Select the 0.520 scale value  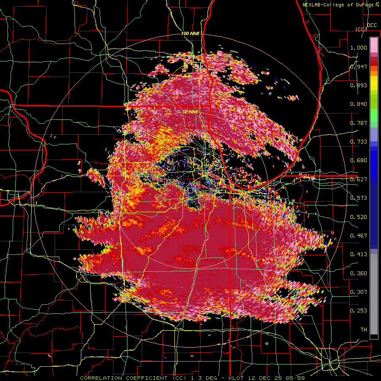click(359, 217)
